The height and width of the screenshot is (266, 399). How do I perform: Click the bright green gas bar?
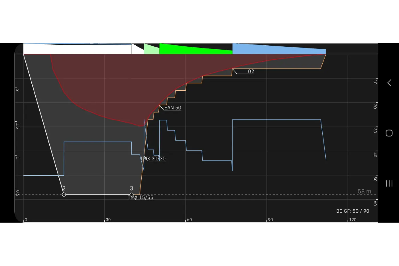[x=196, y=49]
